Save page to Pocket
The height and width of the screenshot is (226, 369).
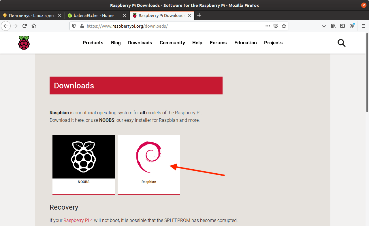coord(276,26)
